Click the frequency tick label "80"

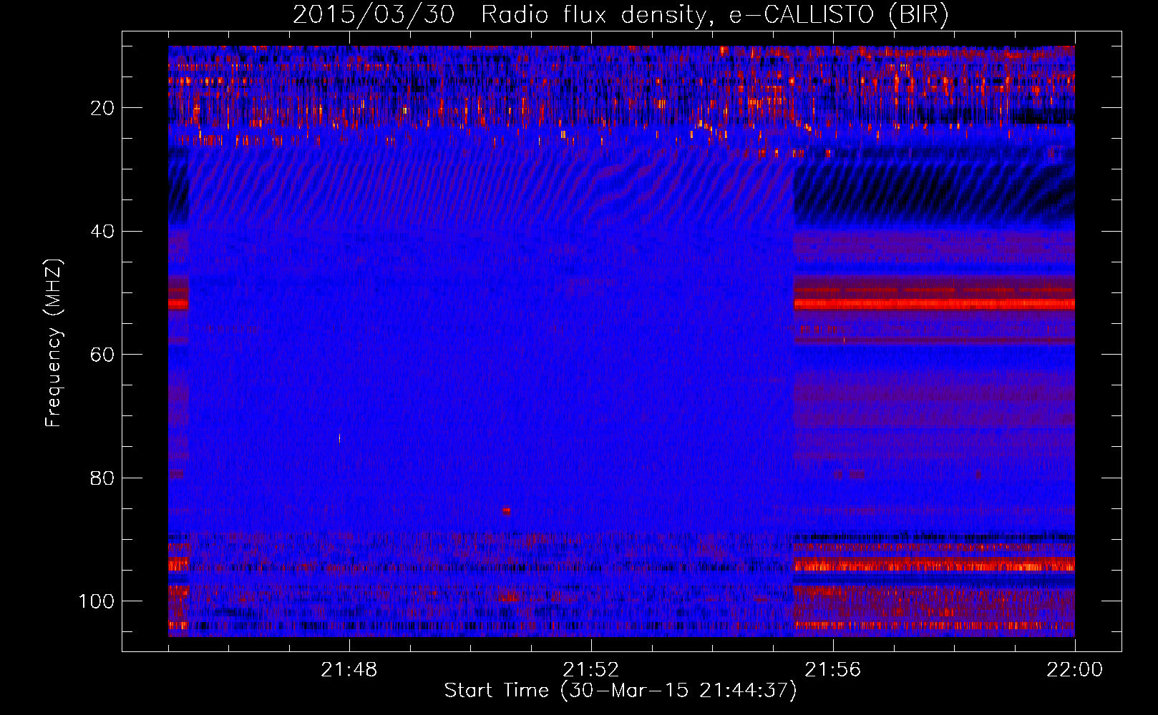(102, 478)
